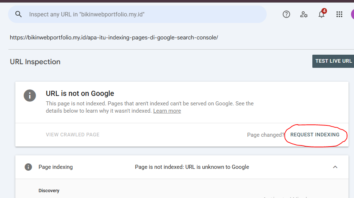This screenshot has height=198, width=354.
Task: Click 'Page is not indexed: URL is unknown to Google' status
Action: point(192,167)
